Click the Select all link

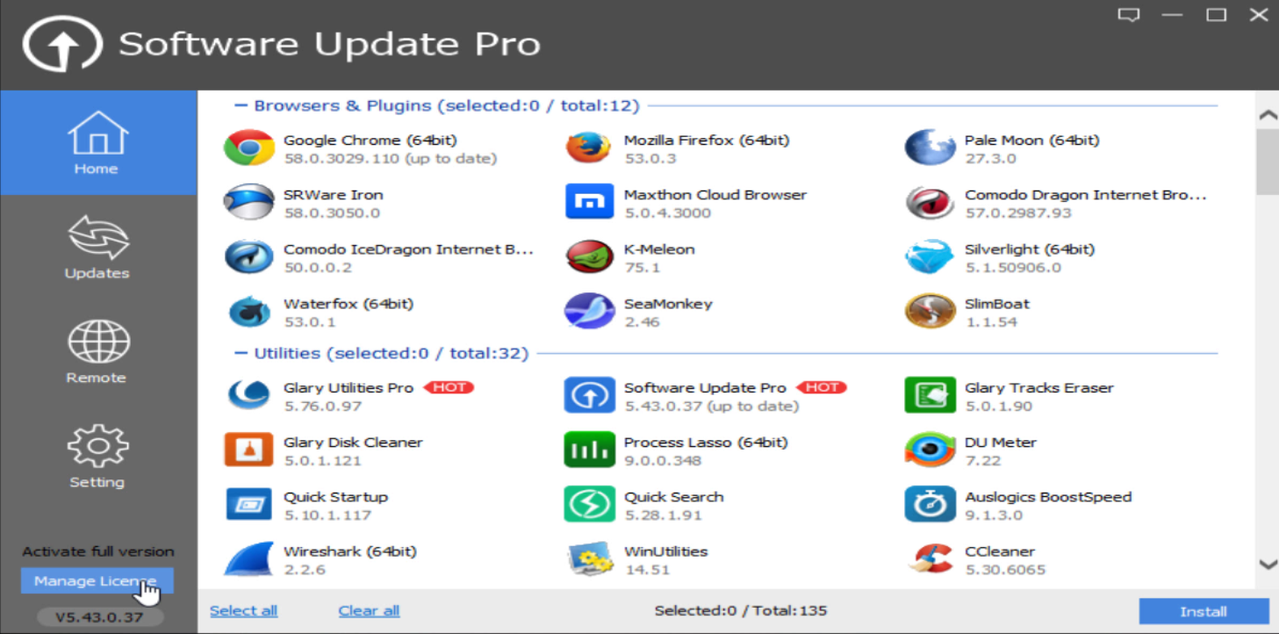[243, 610]
